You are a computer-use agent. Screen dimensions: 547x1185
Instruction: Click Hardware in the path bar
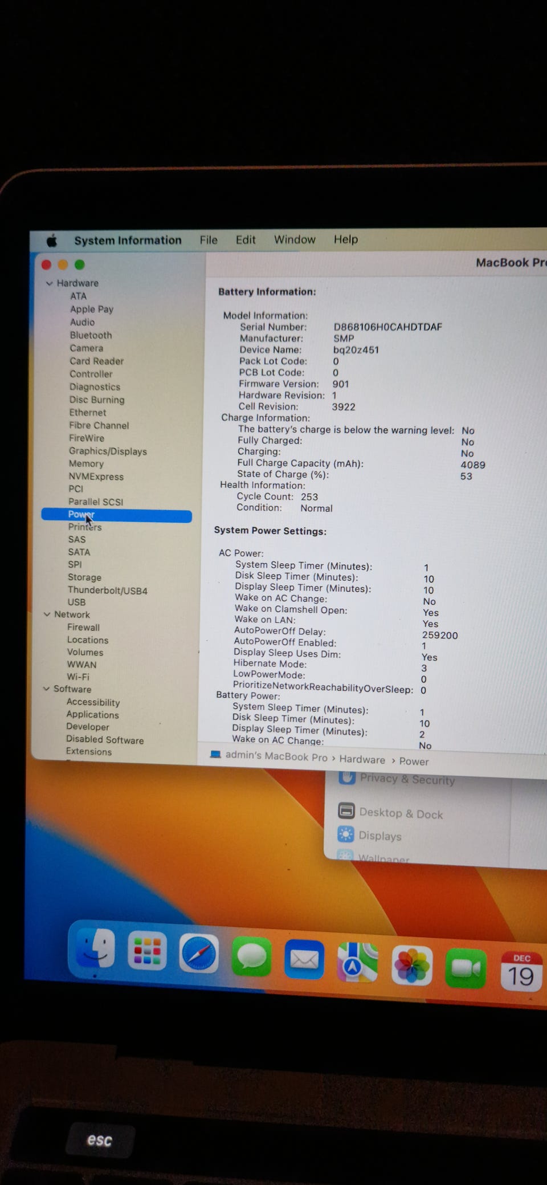[362, 759]
